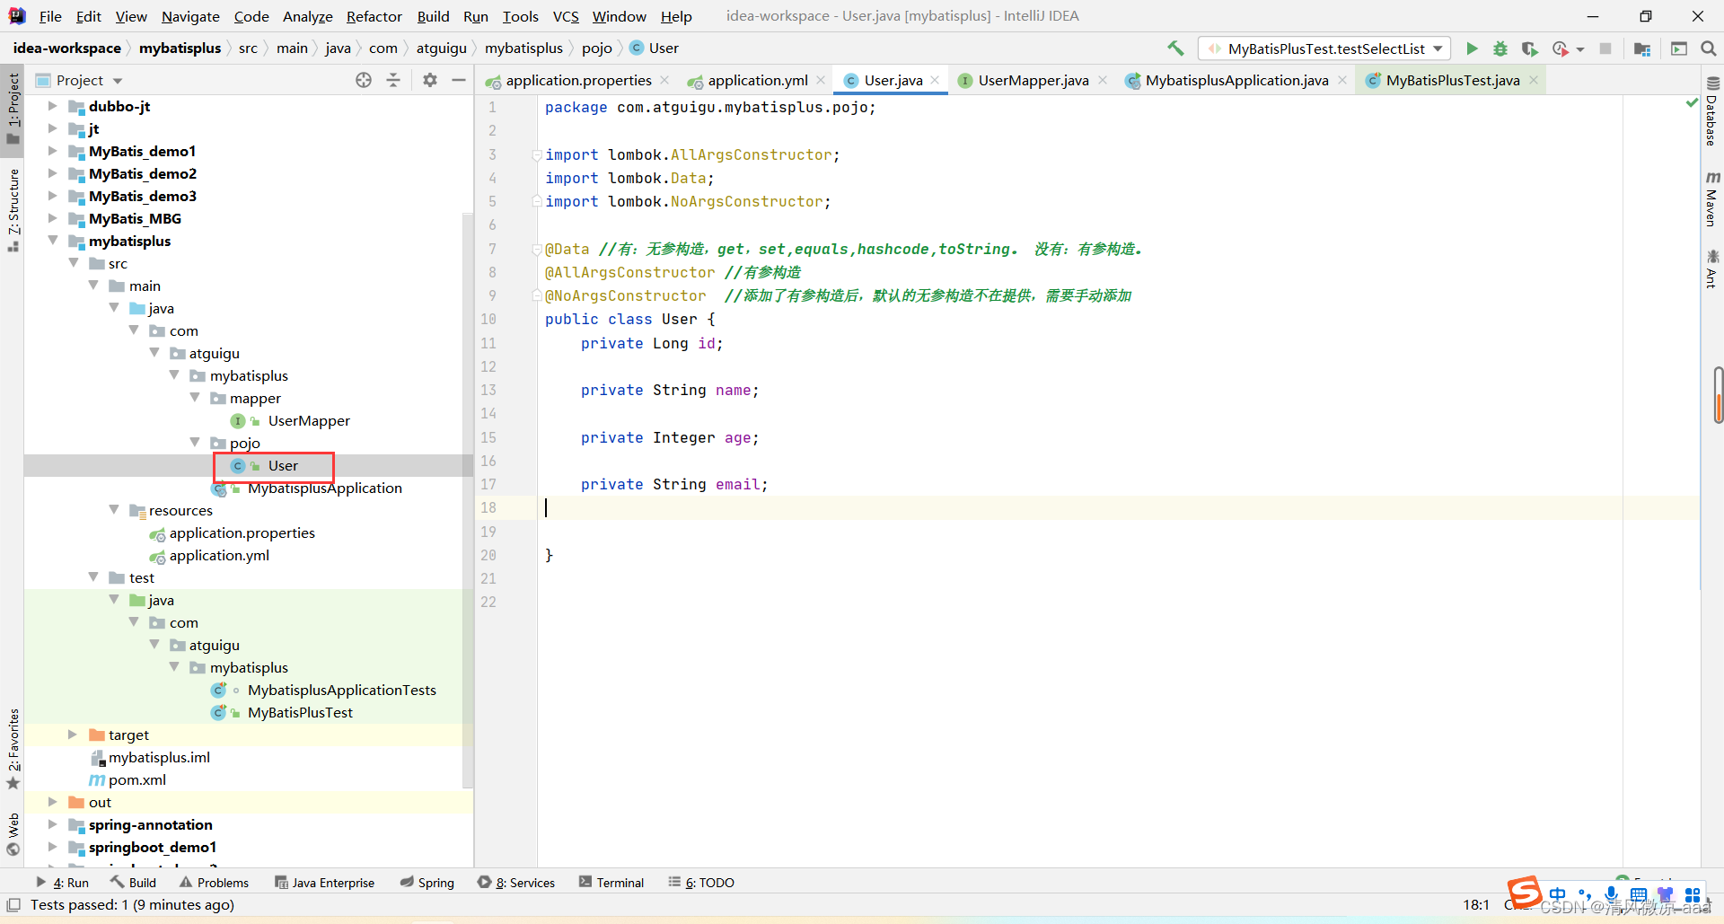Toggle the Structure tool window
Viewport: 1724px width, 924px height.
[x=13, y=208]
